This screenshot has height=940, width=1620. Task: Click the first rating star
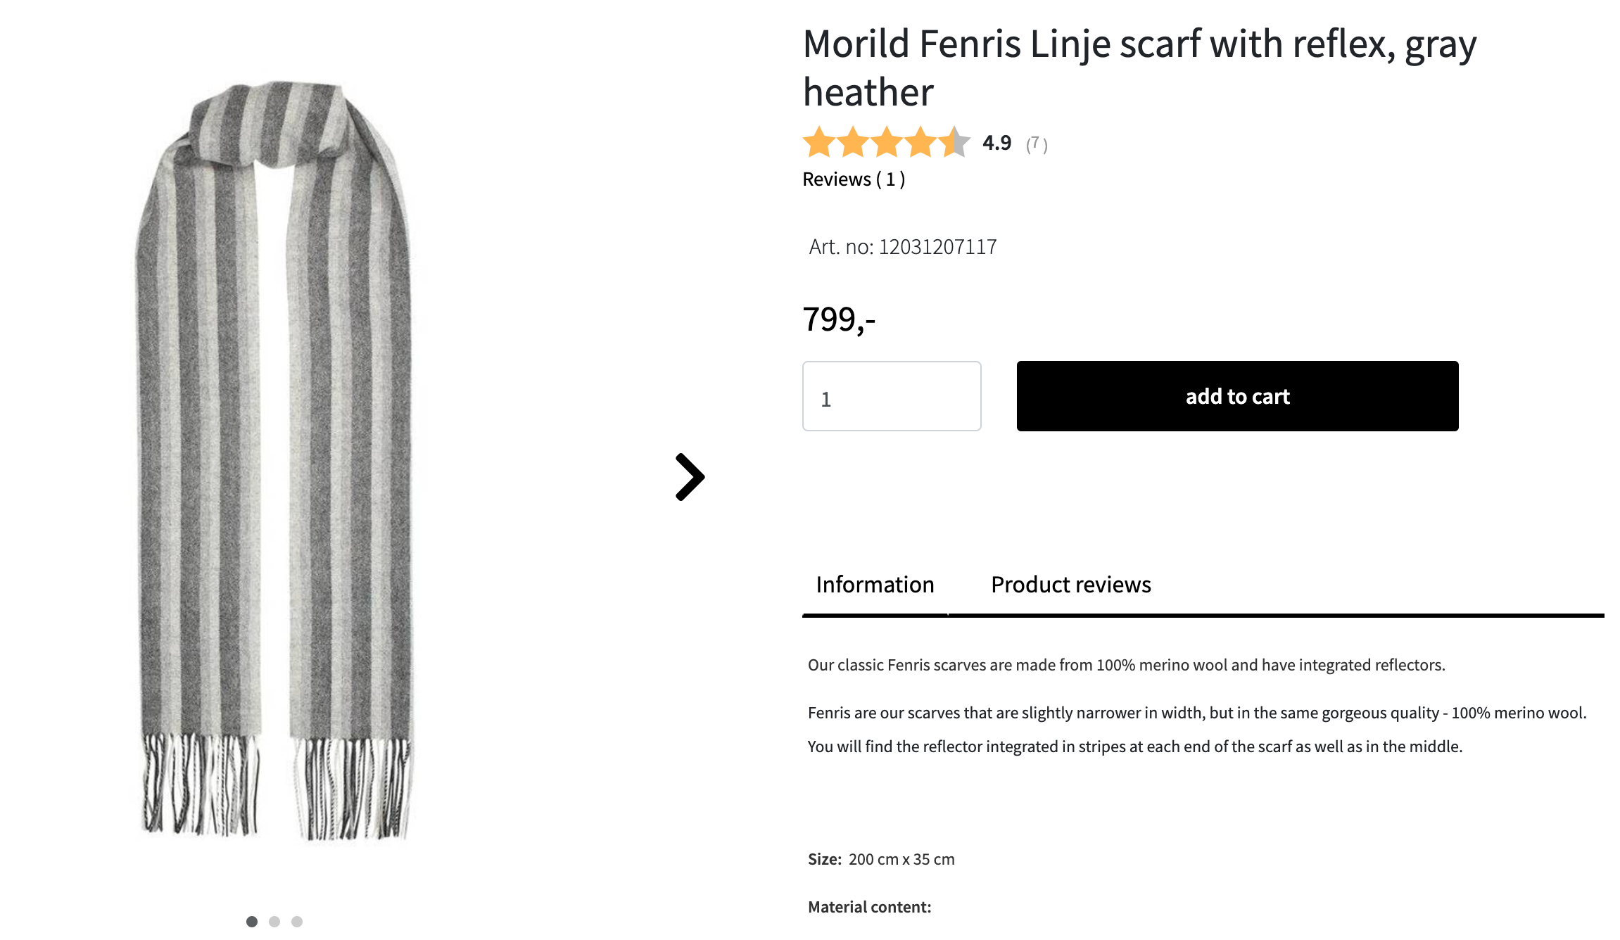(819, 143)
